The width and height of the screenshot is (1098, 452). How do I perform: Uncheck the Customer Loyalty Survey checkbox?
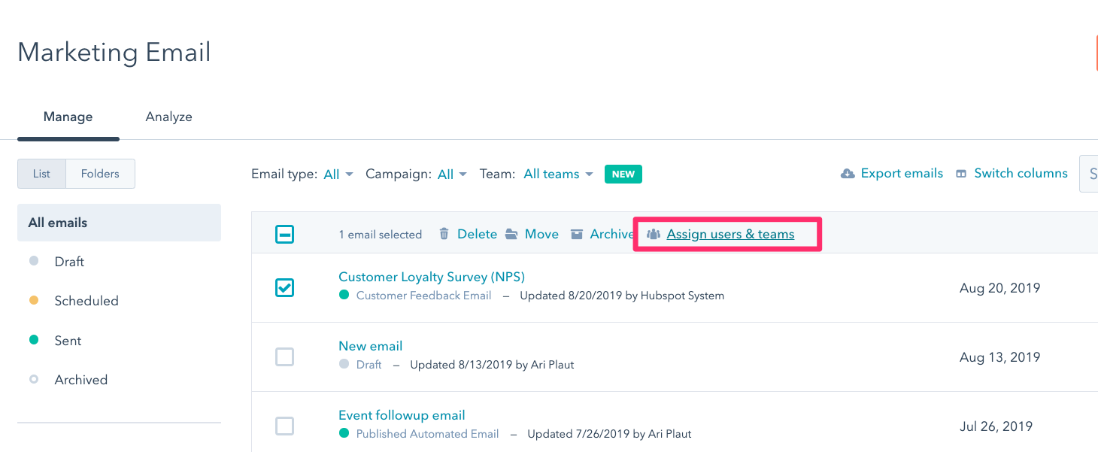click(x=284, y=287)
